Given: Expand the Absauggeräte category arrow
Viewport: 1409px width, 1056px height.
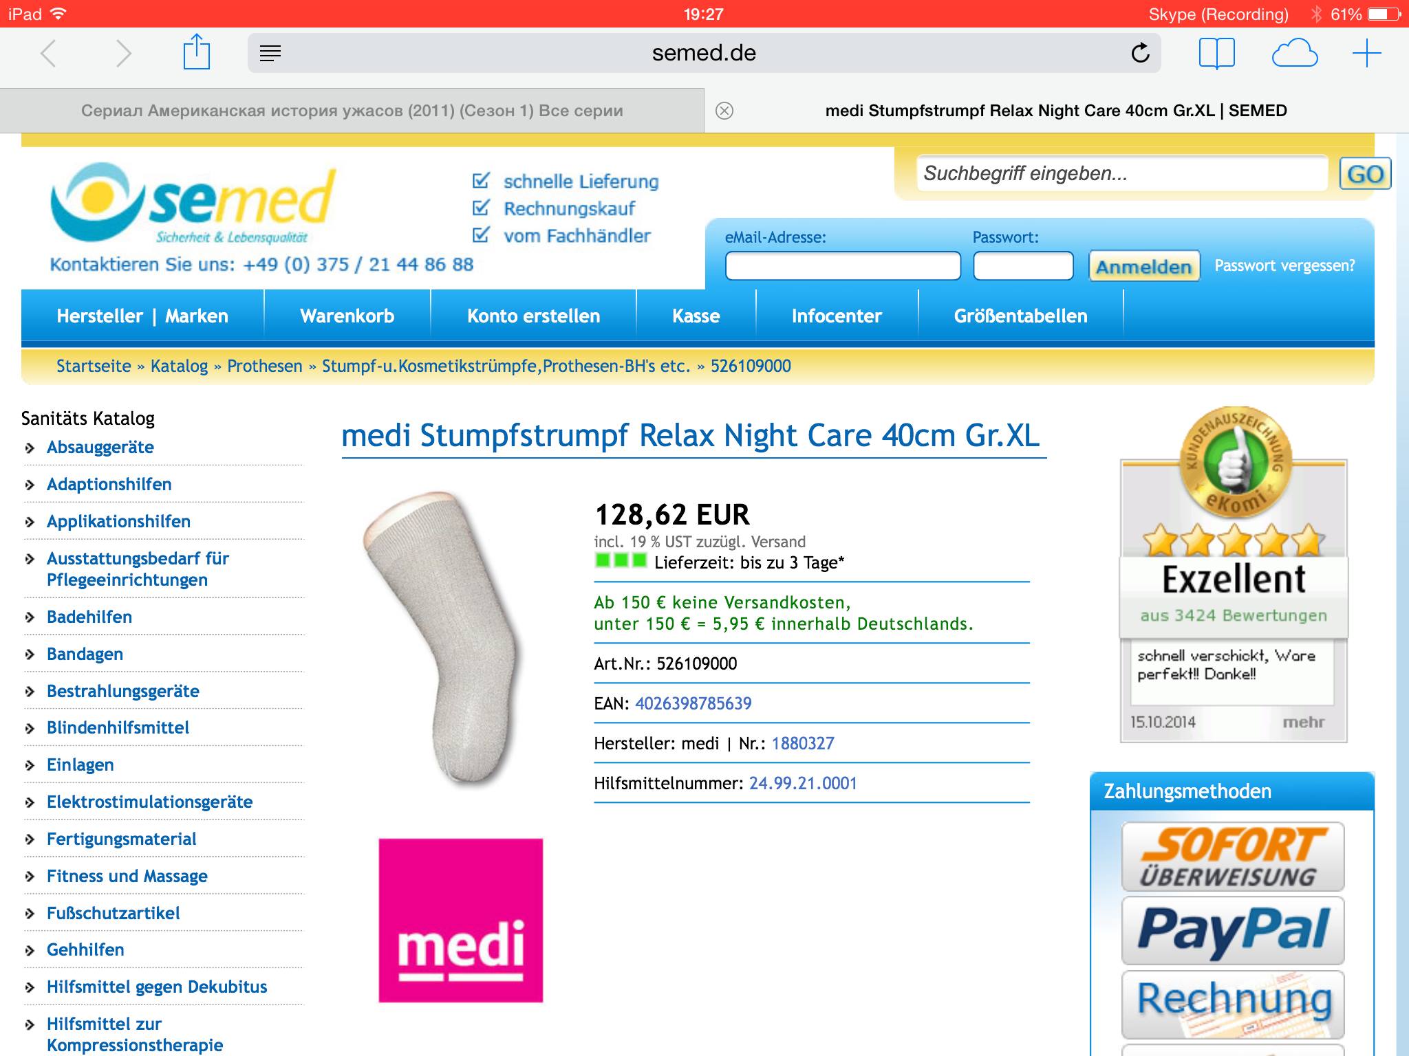Looking at the screenshot, I should [30, 448].
